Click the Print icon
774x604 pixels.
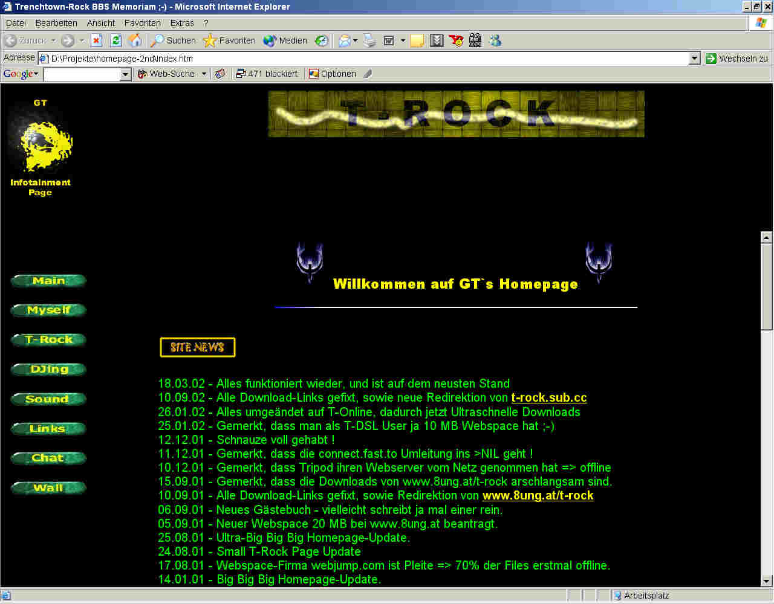point(369,40)
